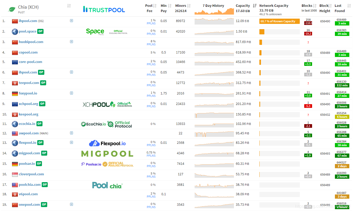353x211 pixels.
Task: Click the Singapore flag beside cloverpool.com
Action: click(15, 174)
